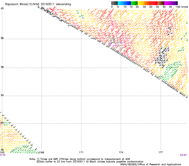Click the legend label 45

pyautogui.click(x=170, y=7)
